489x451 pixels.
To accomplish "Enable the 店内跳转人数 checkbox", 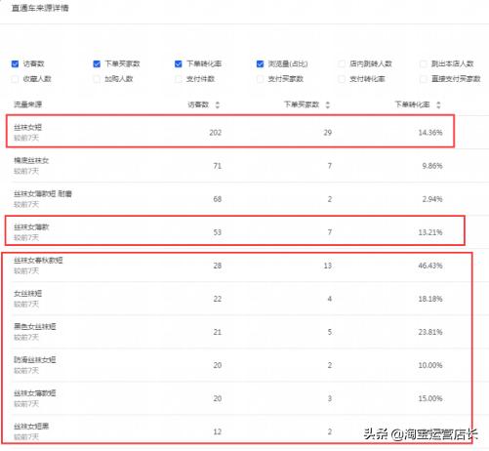I will point(342,63).
